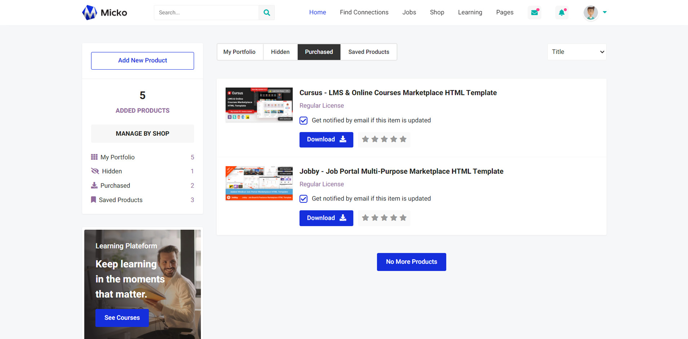Open the Title sort dropdown

point(577,52)
